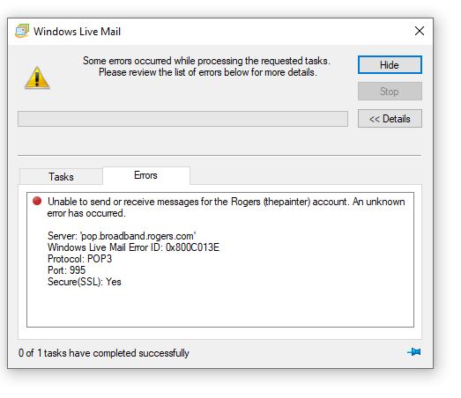Select the Errors tab

coord(145,175)
